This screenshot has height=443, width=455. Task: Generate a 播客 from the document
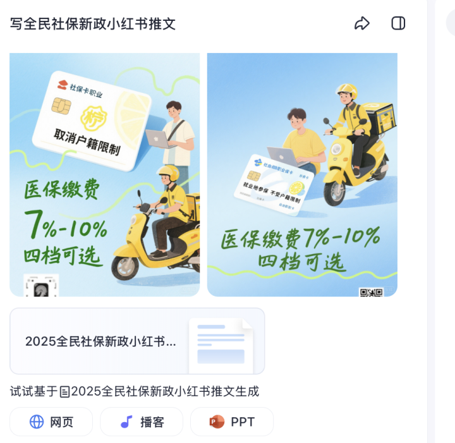click(142, 422)
